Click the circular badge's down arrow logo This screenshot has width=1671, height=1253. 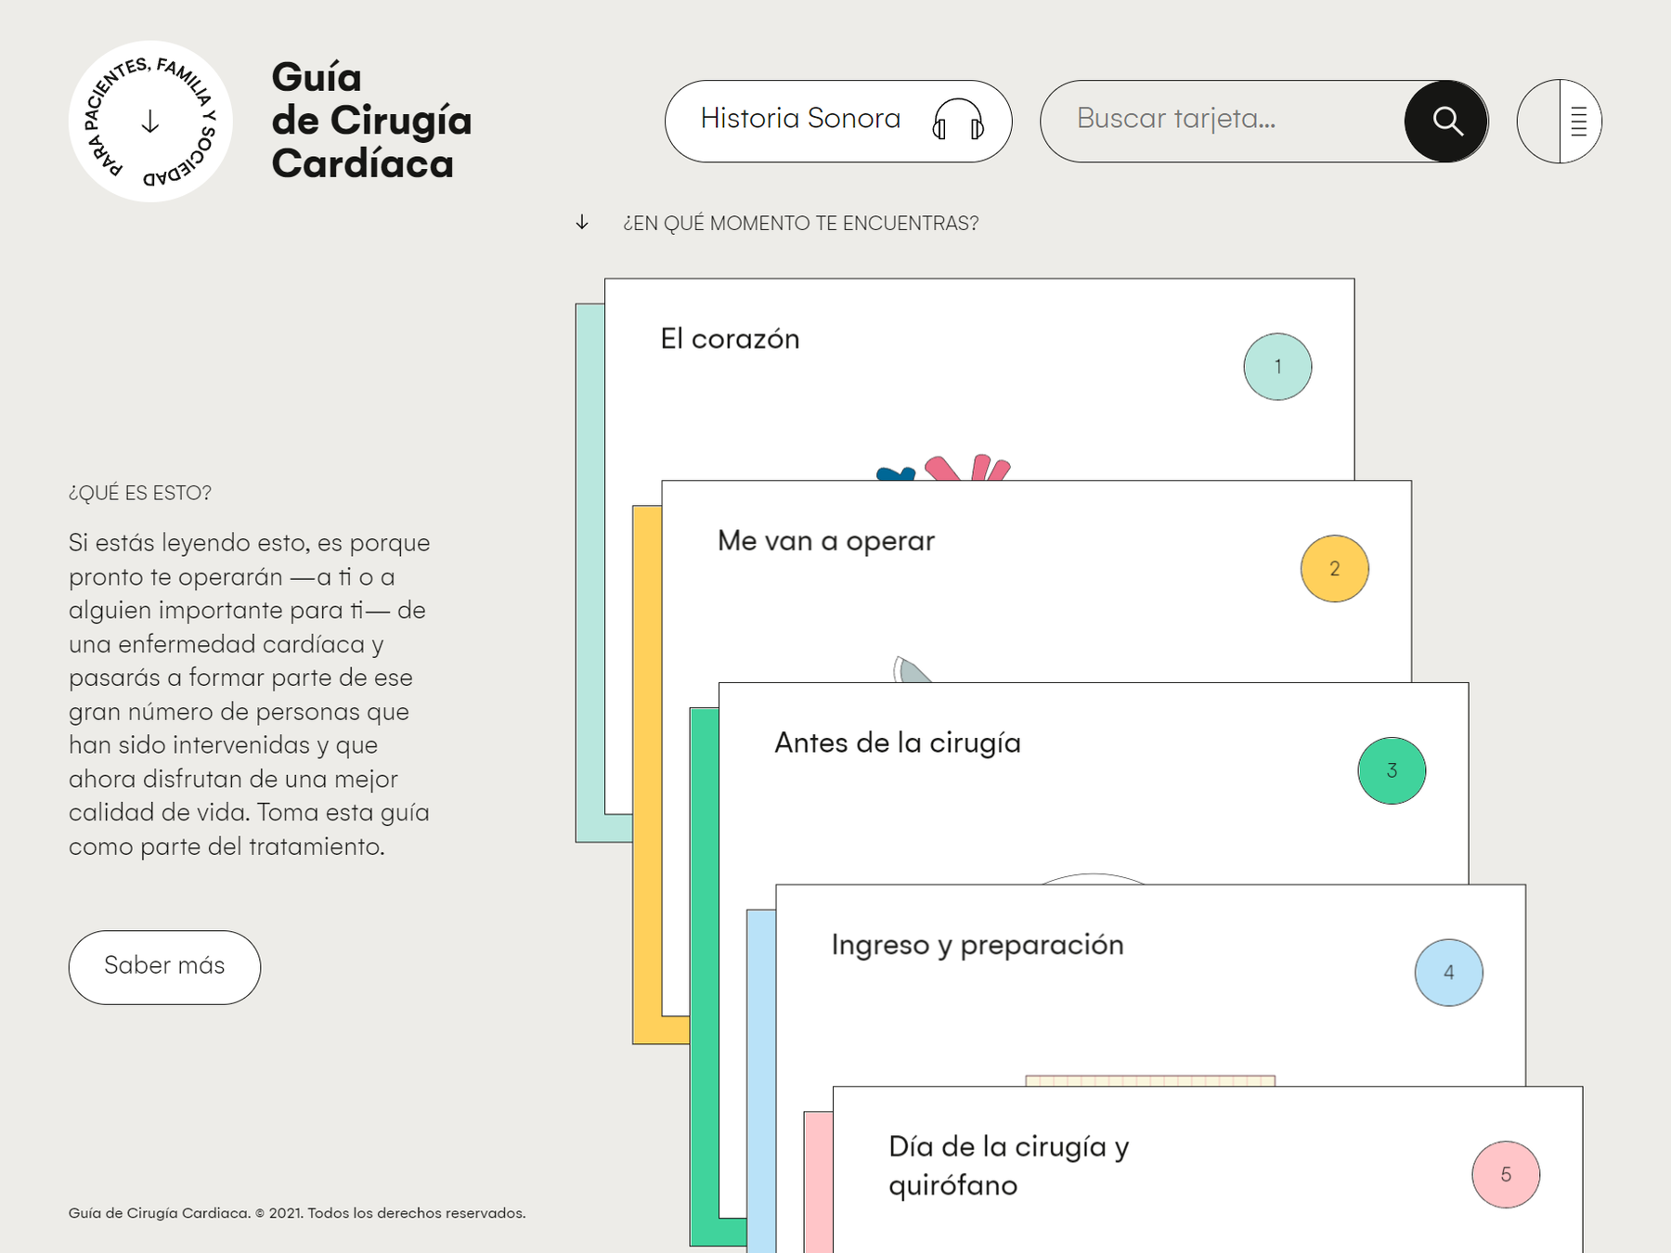coord(150,122)
